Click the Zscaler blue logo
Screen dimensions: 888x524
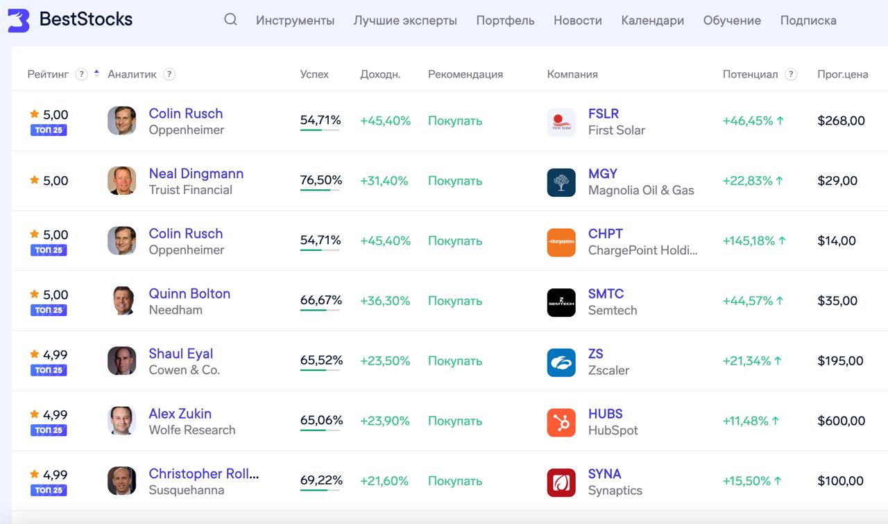[x=561, y=363]
